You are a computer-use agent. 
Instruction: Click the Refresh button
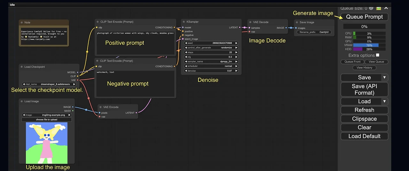coord(364,110)
